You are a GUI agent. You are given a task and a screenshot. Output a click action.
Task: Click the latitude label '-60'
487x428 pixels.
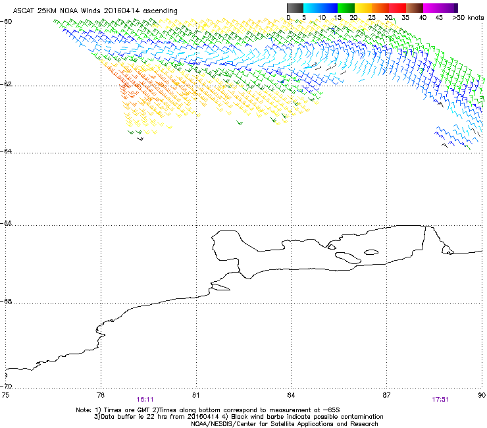pos(6,22)
